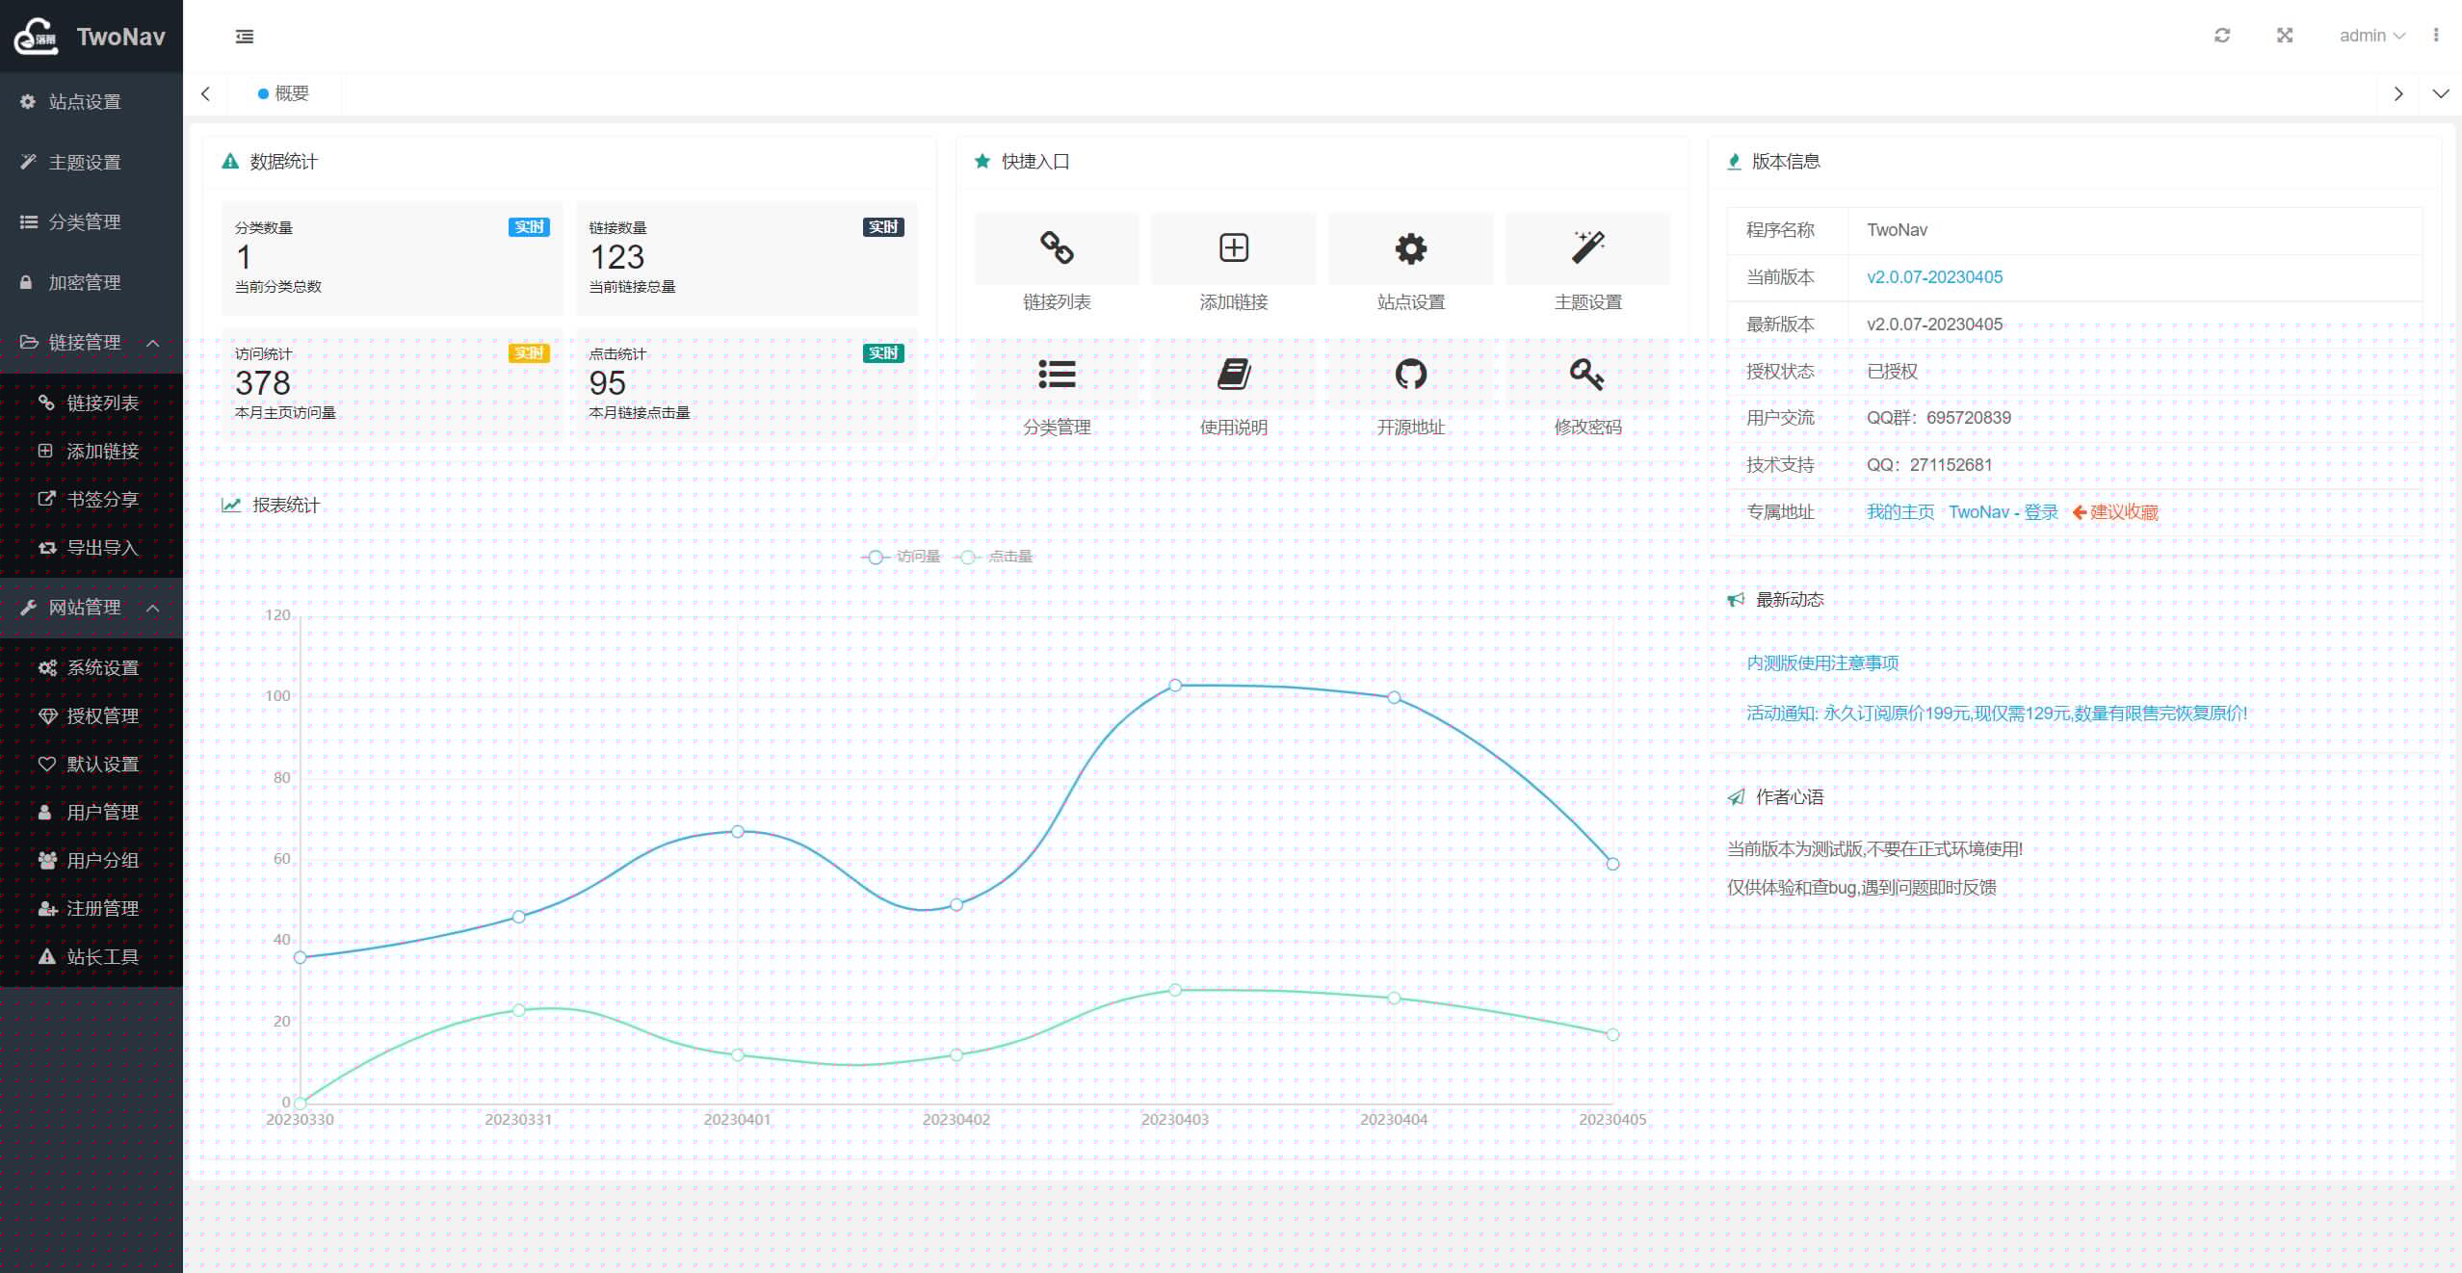Open the 添加链接 plus-box quick entry icon
The height and width of the screenshot is (1273, 2462).
[1234, 248]
